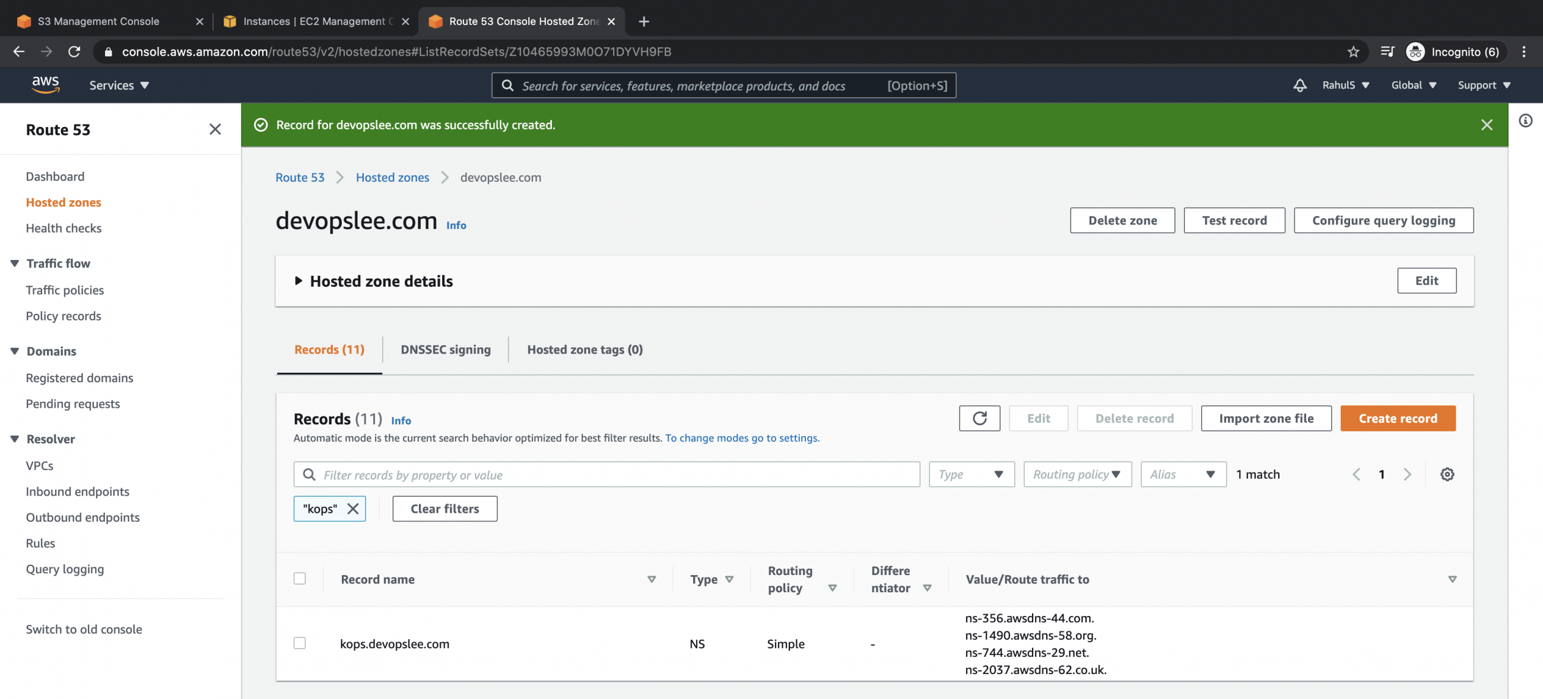1543x699 pixels.
Task: Click the Create record button
Action: [1398, 418]
